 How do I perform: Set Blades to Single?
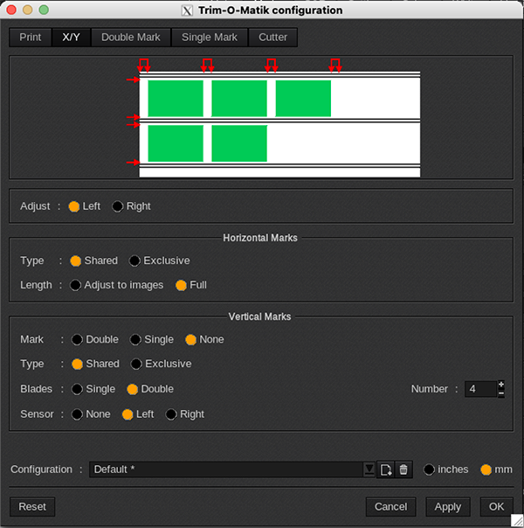pos(78,389)
